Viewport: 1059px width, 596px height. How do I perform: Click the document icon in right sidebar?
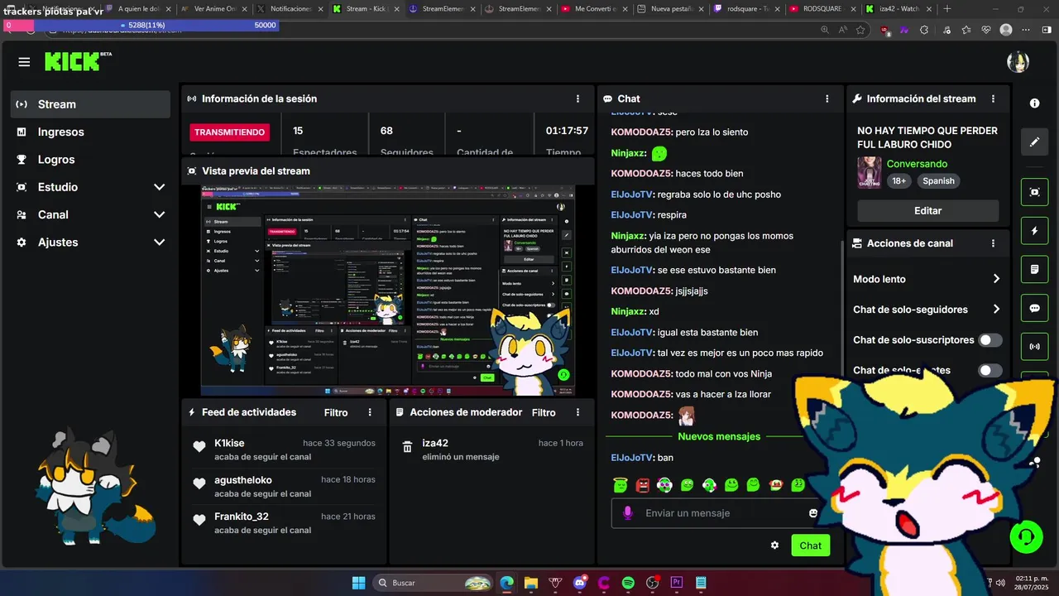(x=1034, y=269)
